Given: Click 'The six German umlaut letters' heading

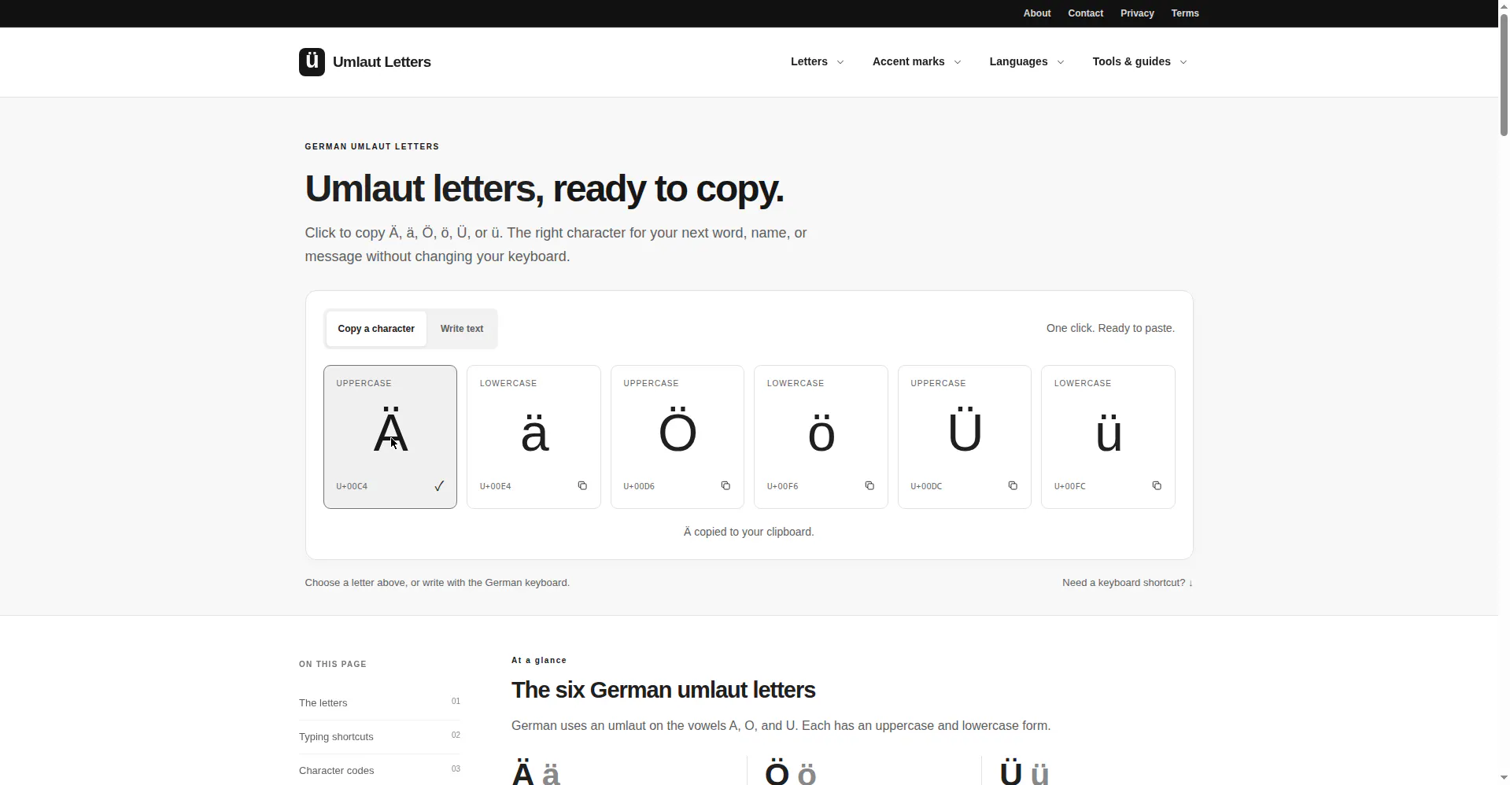Looking at the screenshot, I should [663, 691].
